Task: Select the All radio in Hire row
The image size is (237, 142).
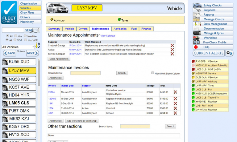Action: point(7,36)
